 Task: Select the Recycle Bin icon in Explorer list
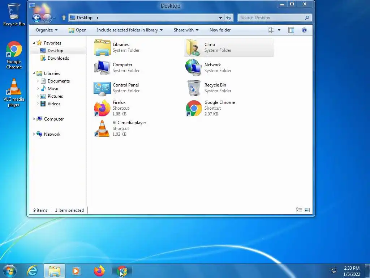click(x=194, y=88)
